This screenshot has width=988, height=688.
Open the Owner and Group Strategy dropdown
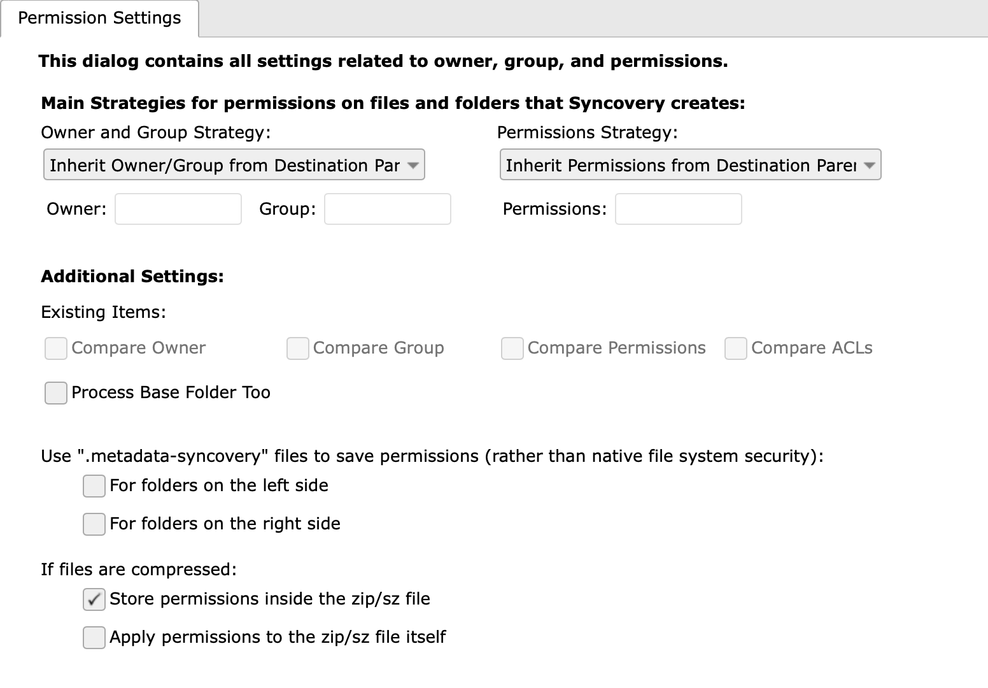point(234,164)
